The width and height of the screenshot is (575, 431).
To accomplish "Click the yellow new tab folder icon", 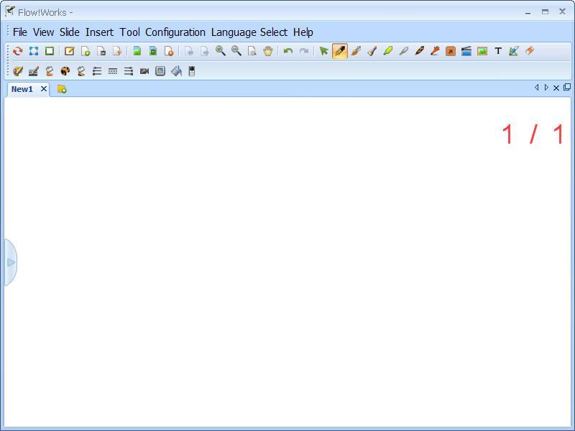I will click(62, 89).
